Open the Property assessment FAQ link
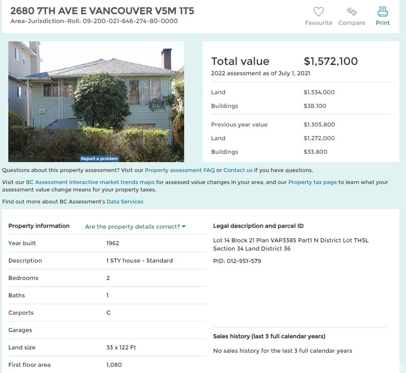This screenshot has height=373, width=406. [180, 170]
